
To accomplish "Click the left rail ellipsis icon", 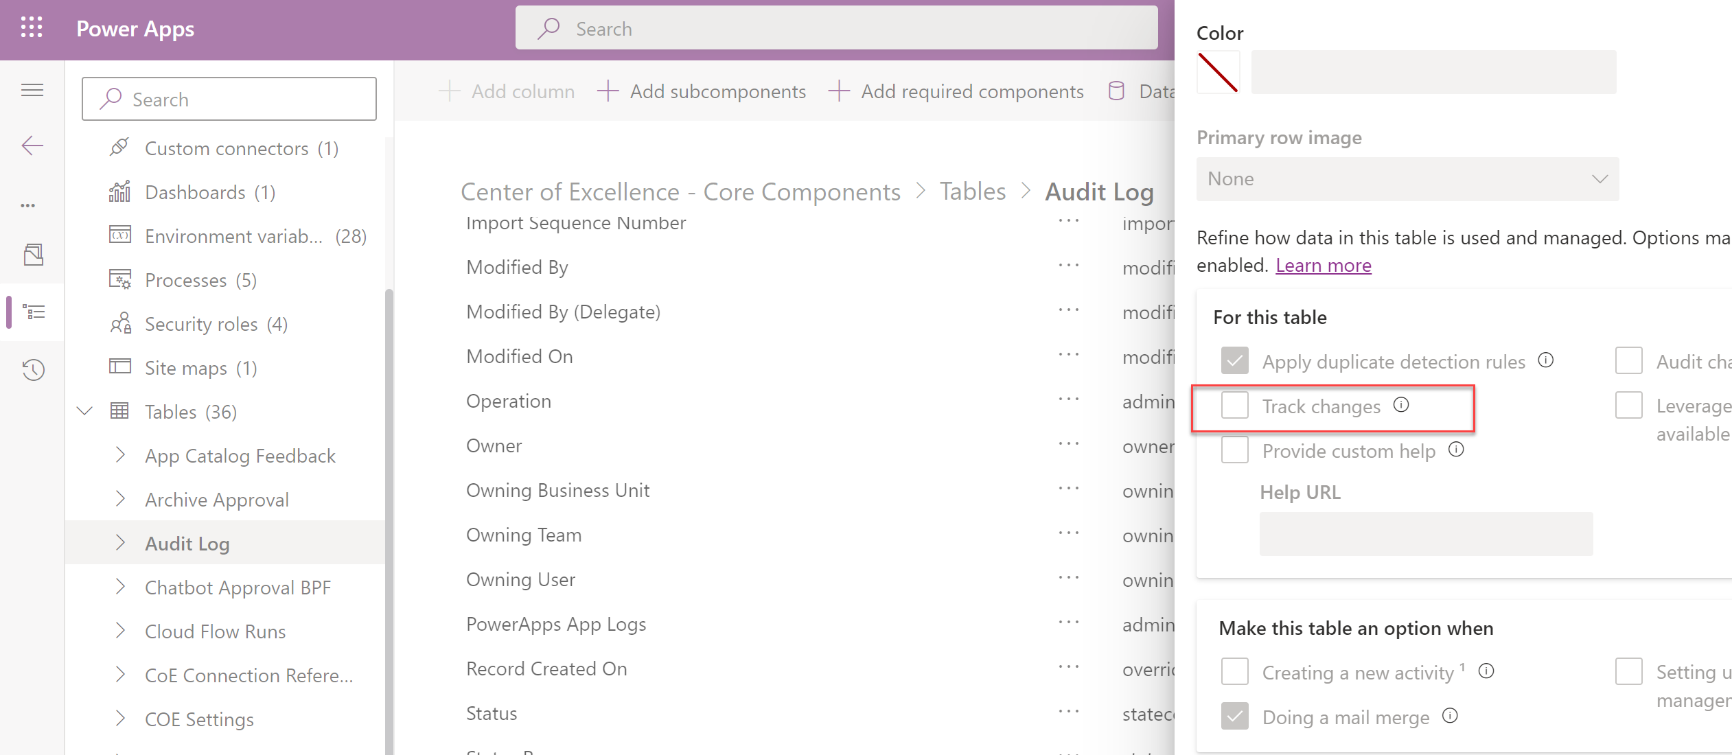I will (28, 205).
